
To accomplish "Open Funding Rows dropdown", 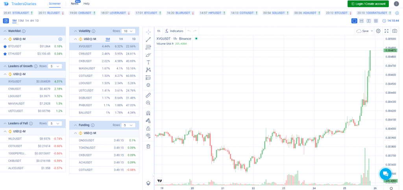I will click(x=128, y=125).
